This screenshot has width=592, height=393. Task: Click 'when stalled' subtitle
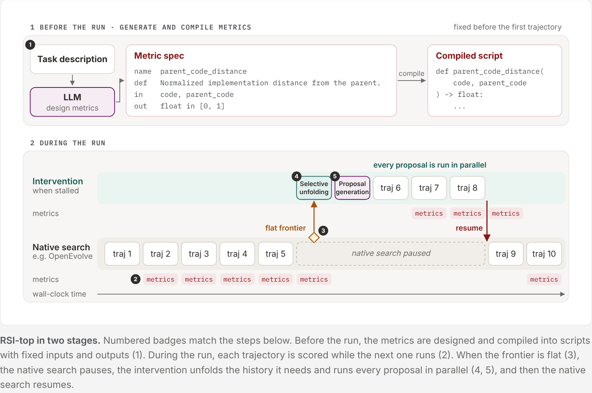pos(56,191)
